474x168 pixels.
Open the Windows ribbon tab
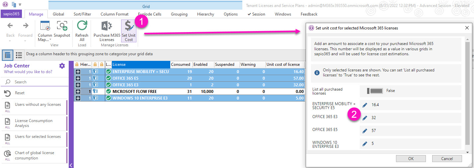[283, 14]
